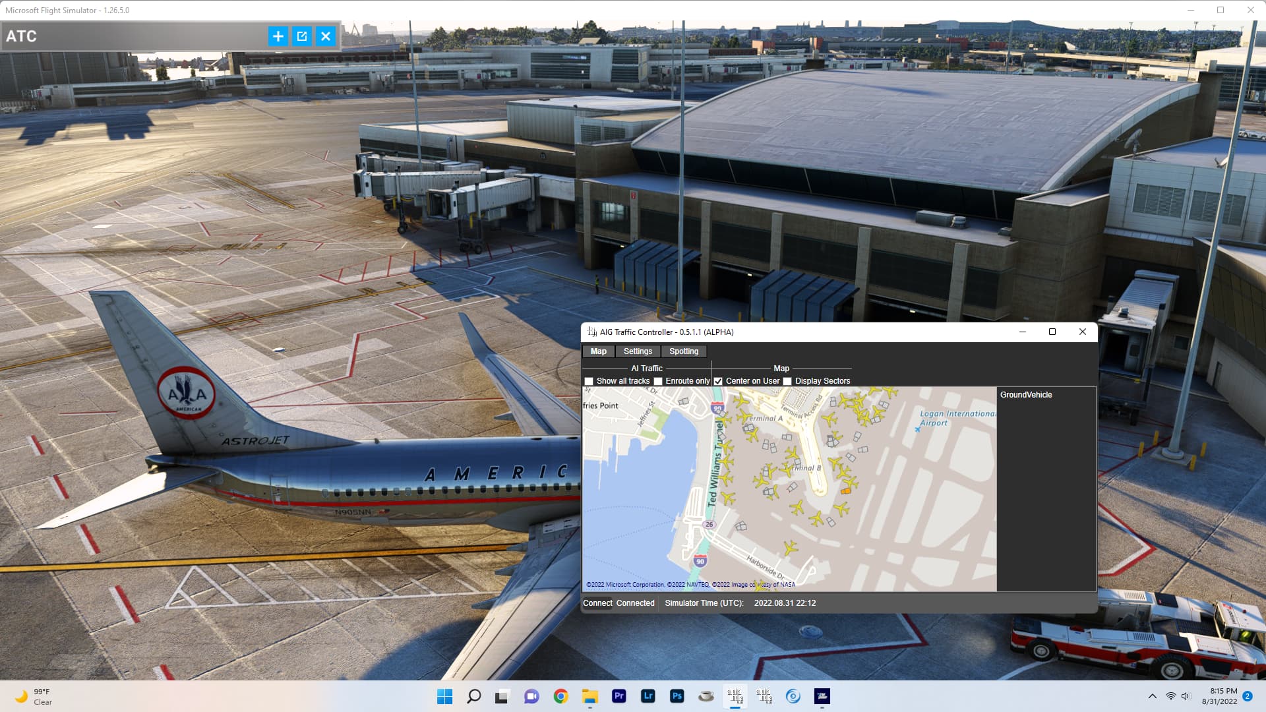Open Wi-Fi network settings in tray
The height and width of the screenshot is (712, 1266).
click(x=1170, y=696)
